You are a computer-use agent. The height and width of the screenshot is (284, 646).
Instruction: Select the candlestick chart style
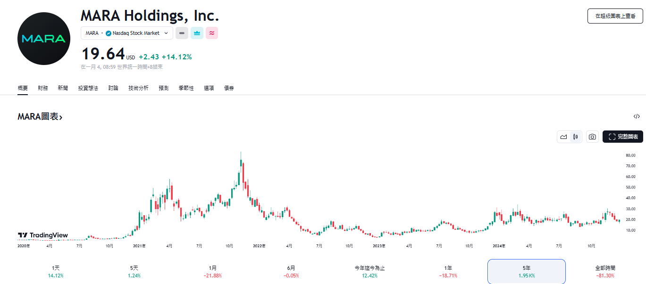click(x=575, y=137)
